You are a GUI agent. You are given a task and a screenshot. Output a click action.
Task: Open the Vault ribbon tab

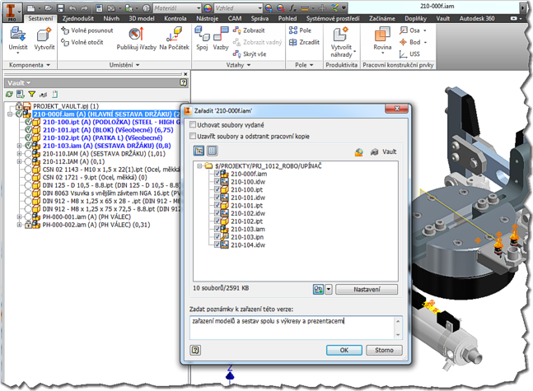coord(442,18)
